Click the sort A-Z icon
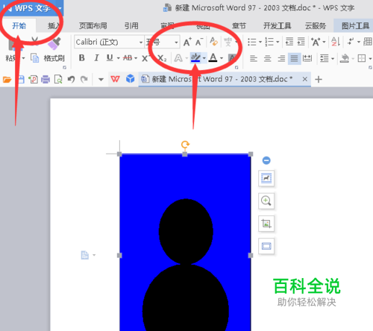 336,42
